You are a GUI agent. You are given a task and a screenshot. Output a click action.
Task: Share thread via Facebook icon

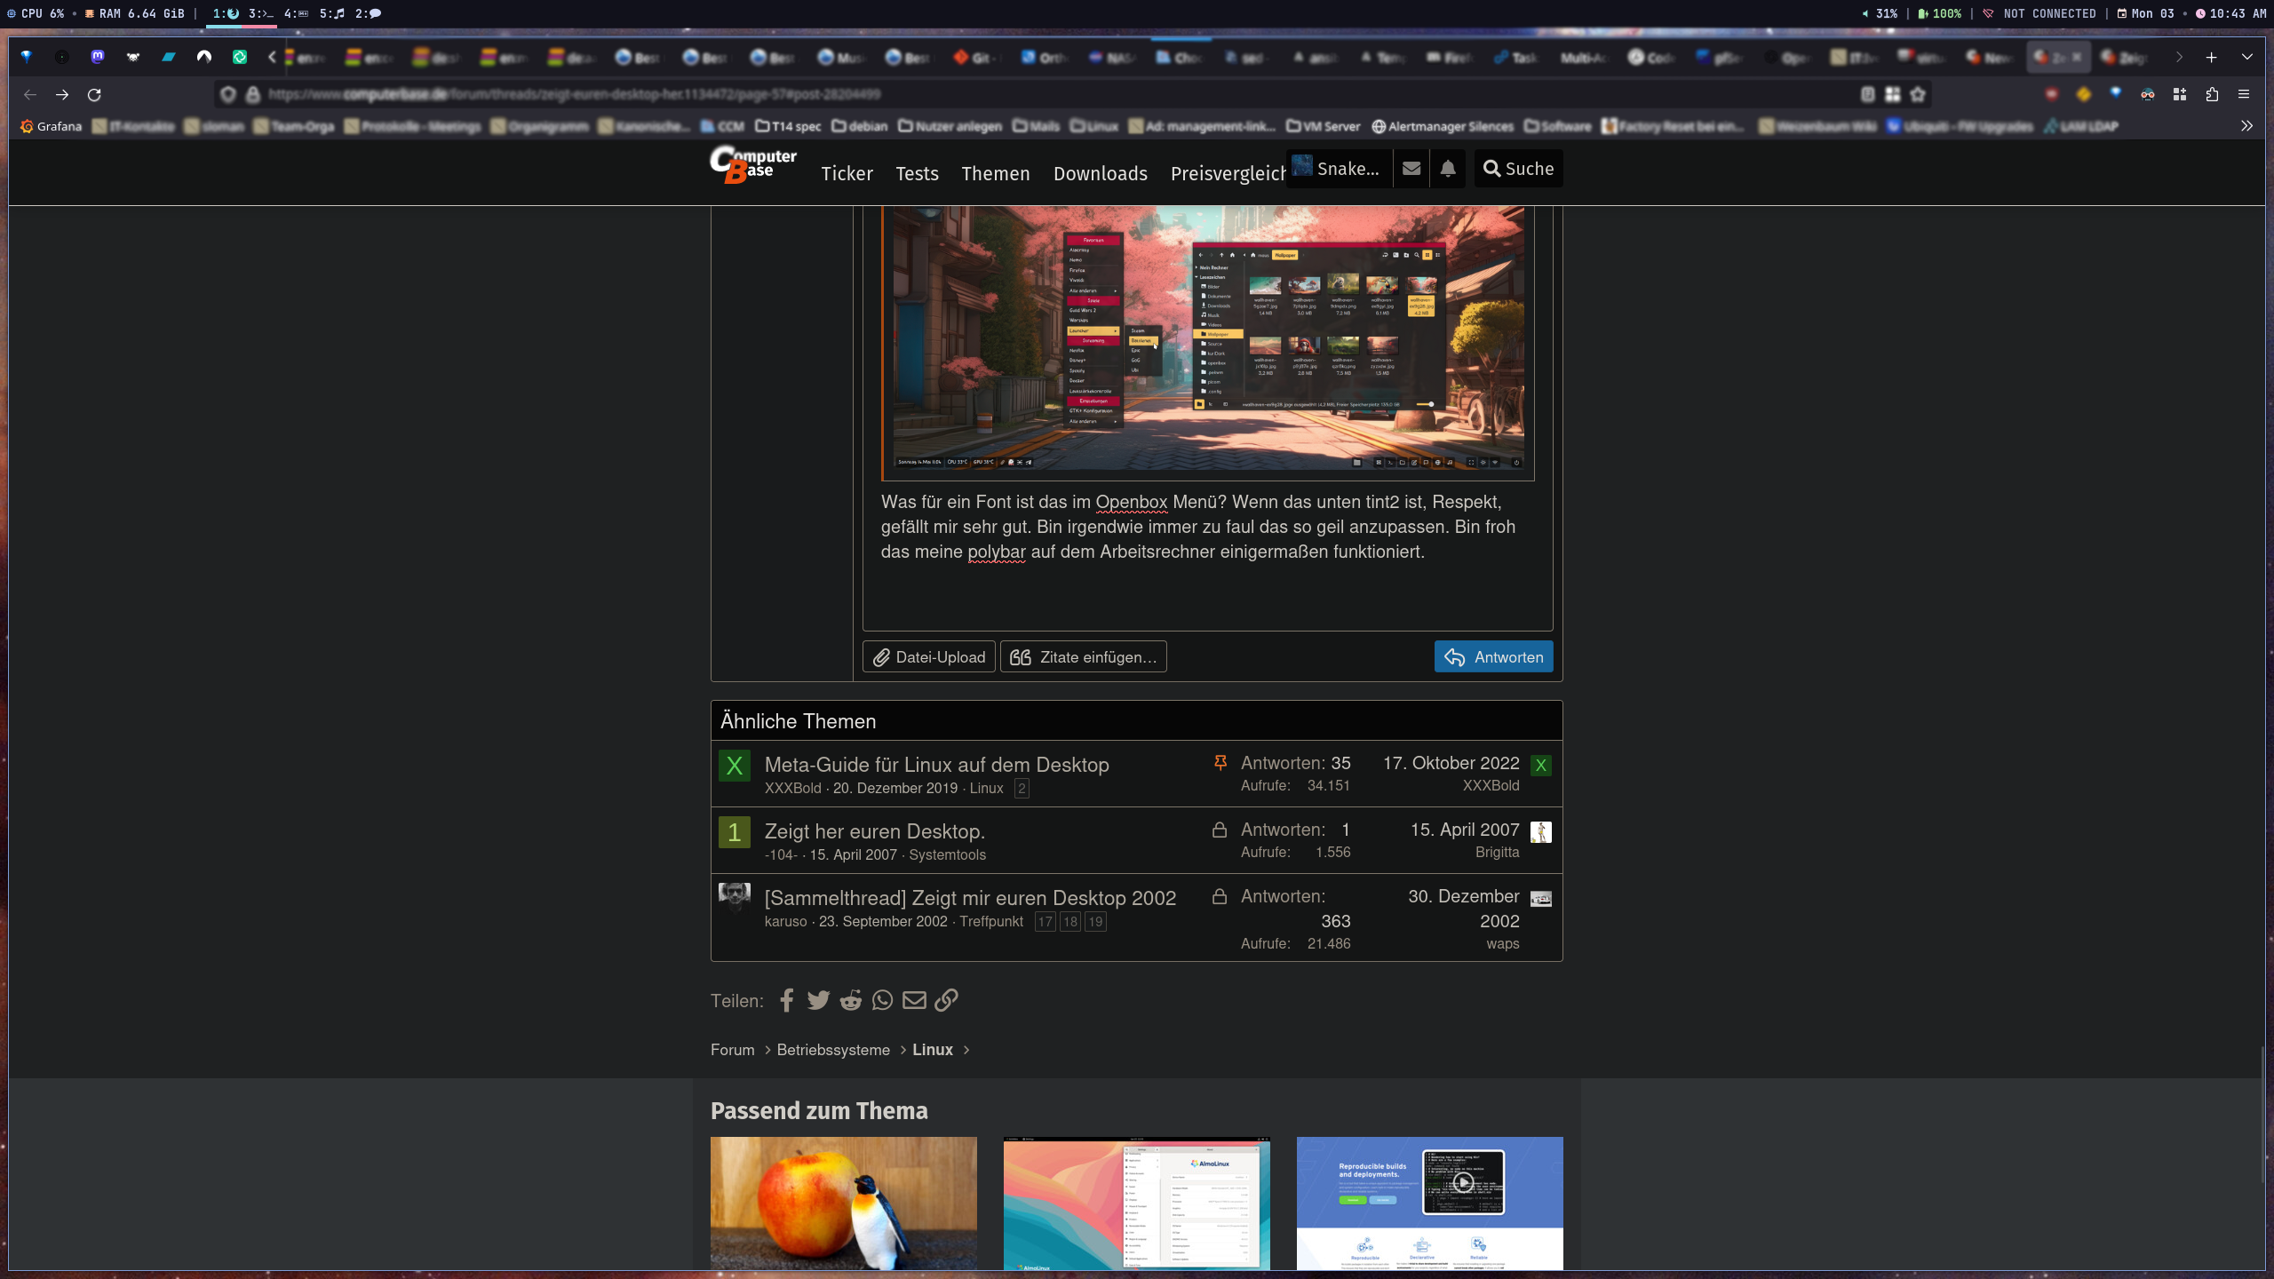[x=786, y=1000]
